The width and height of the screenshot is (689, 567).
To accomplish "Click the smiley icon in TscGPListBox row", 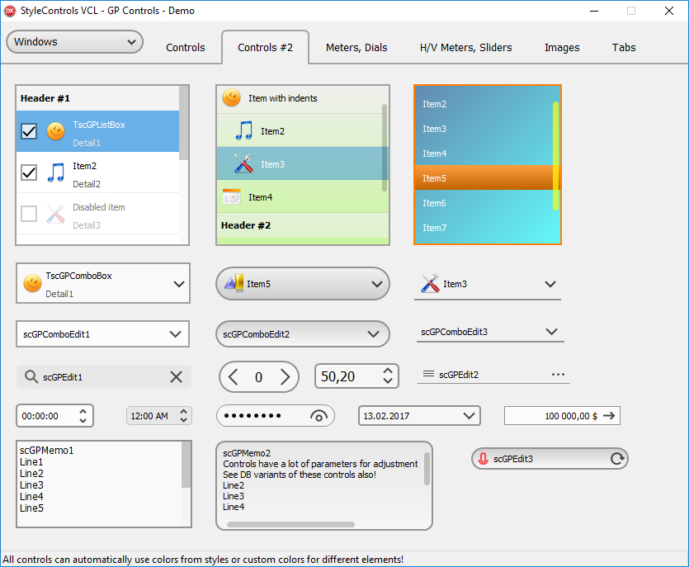I will pyautogui.click(x=56, y=131).
